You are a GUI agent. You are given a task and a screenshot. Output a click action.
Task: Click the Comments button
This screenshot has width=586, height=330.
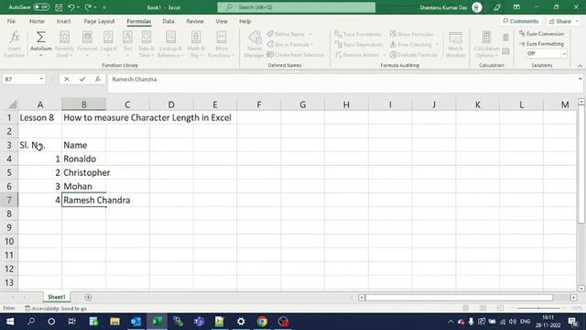[521, 21]
